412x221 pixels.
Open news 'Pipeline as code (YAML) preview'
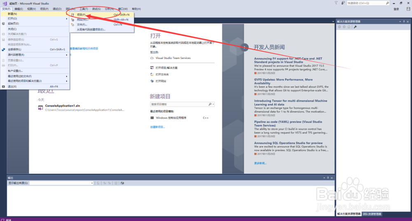288,123
